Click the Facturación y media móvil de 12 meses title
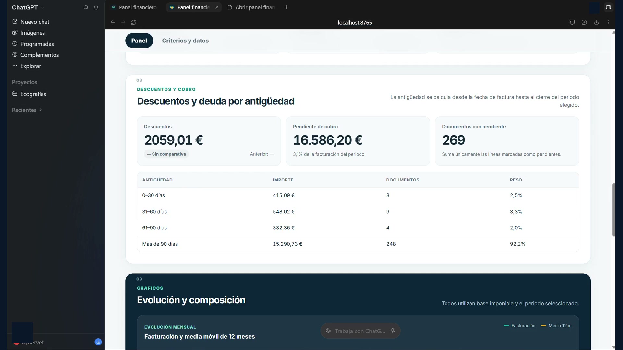The image size is (623, 350). click(200, 336)
